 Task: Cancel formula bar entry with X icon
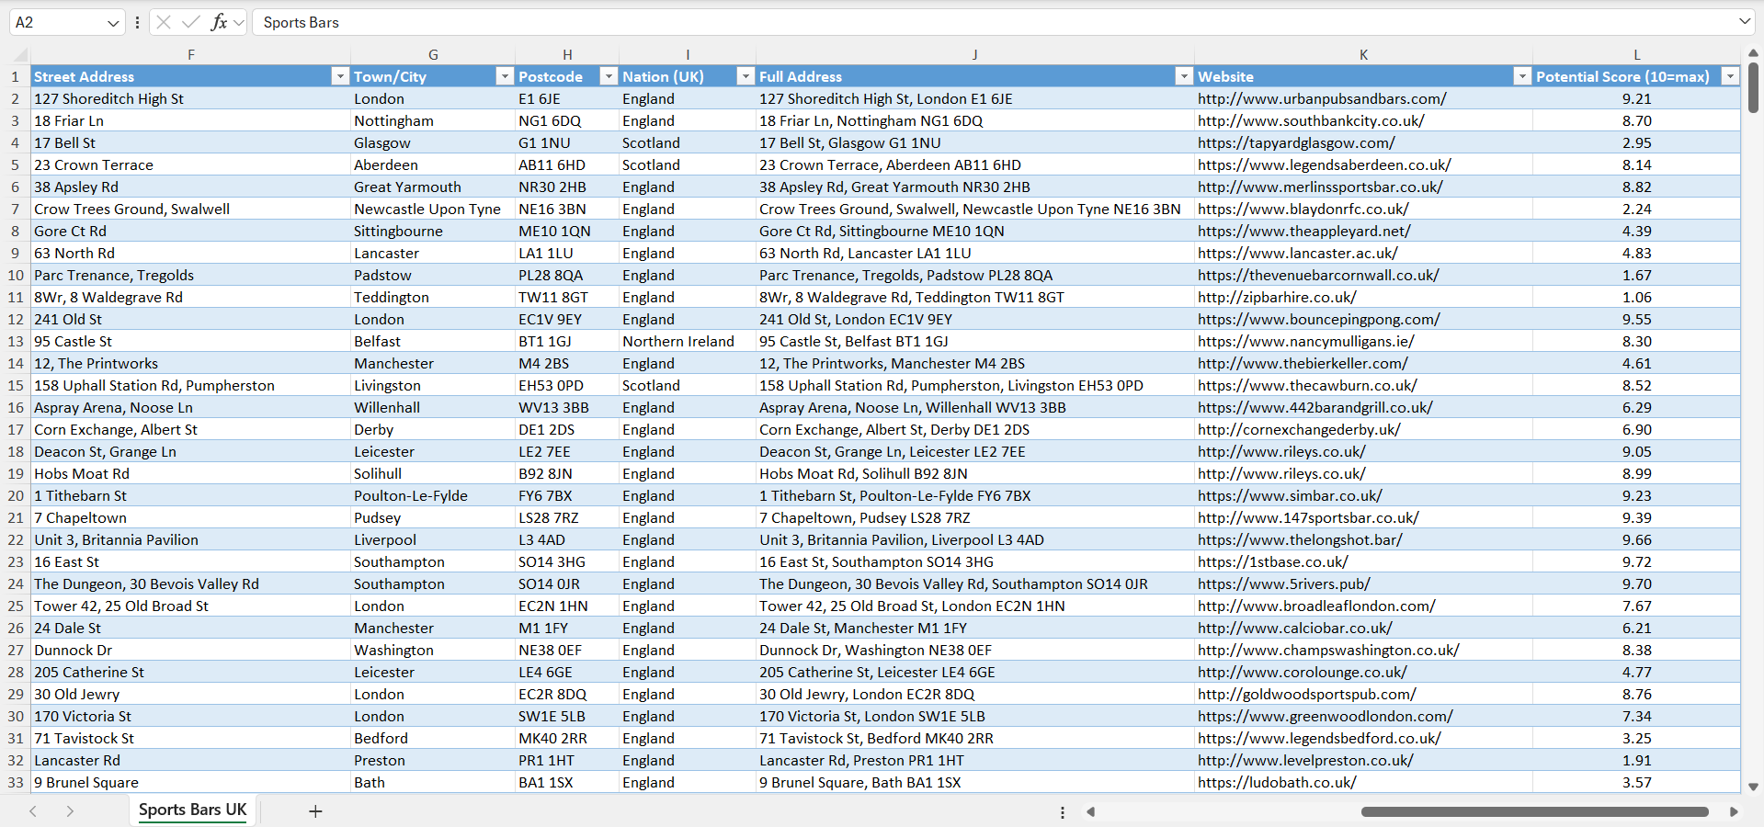[x=164, y=22]
